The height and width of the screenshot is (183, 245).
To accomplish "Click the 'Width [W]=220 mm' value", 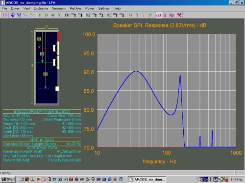I will [18, 132].
